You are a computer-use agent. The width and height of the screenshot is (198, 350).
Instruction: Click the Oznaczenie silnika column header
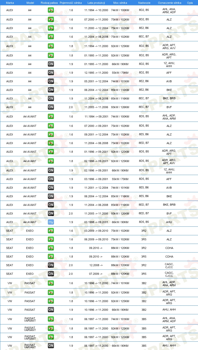[x=170, y=3]
